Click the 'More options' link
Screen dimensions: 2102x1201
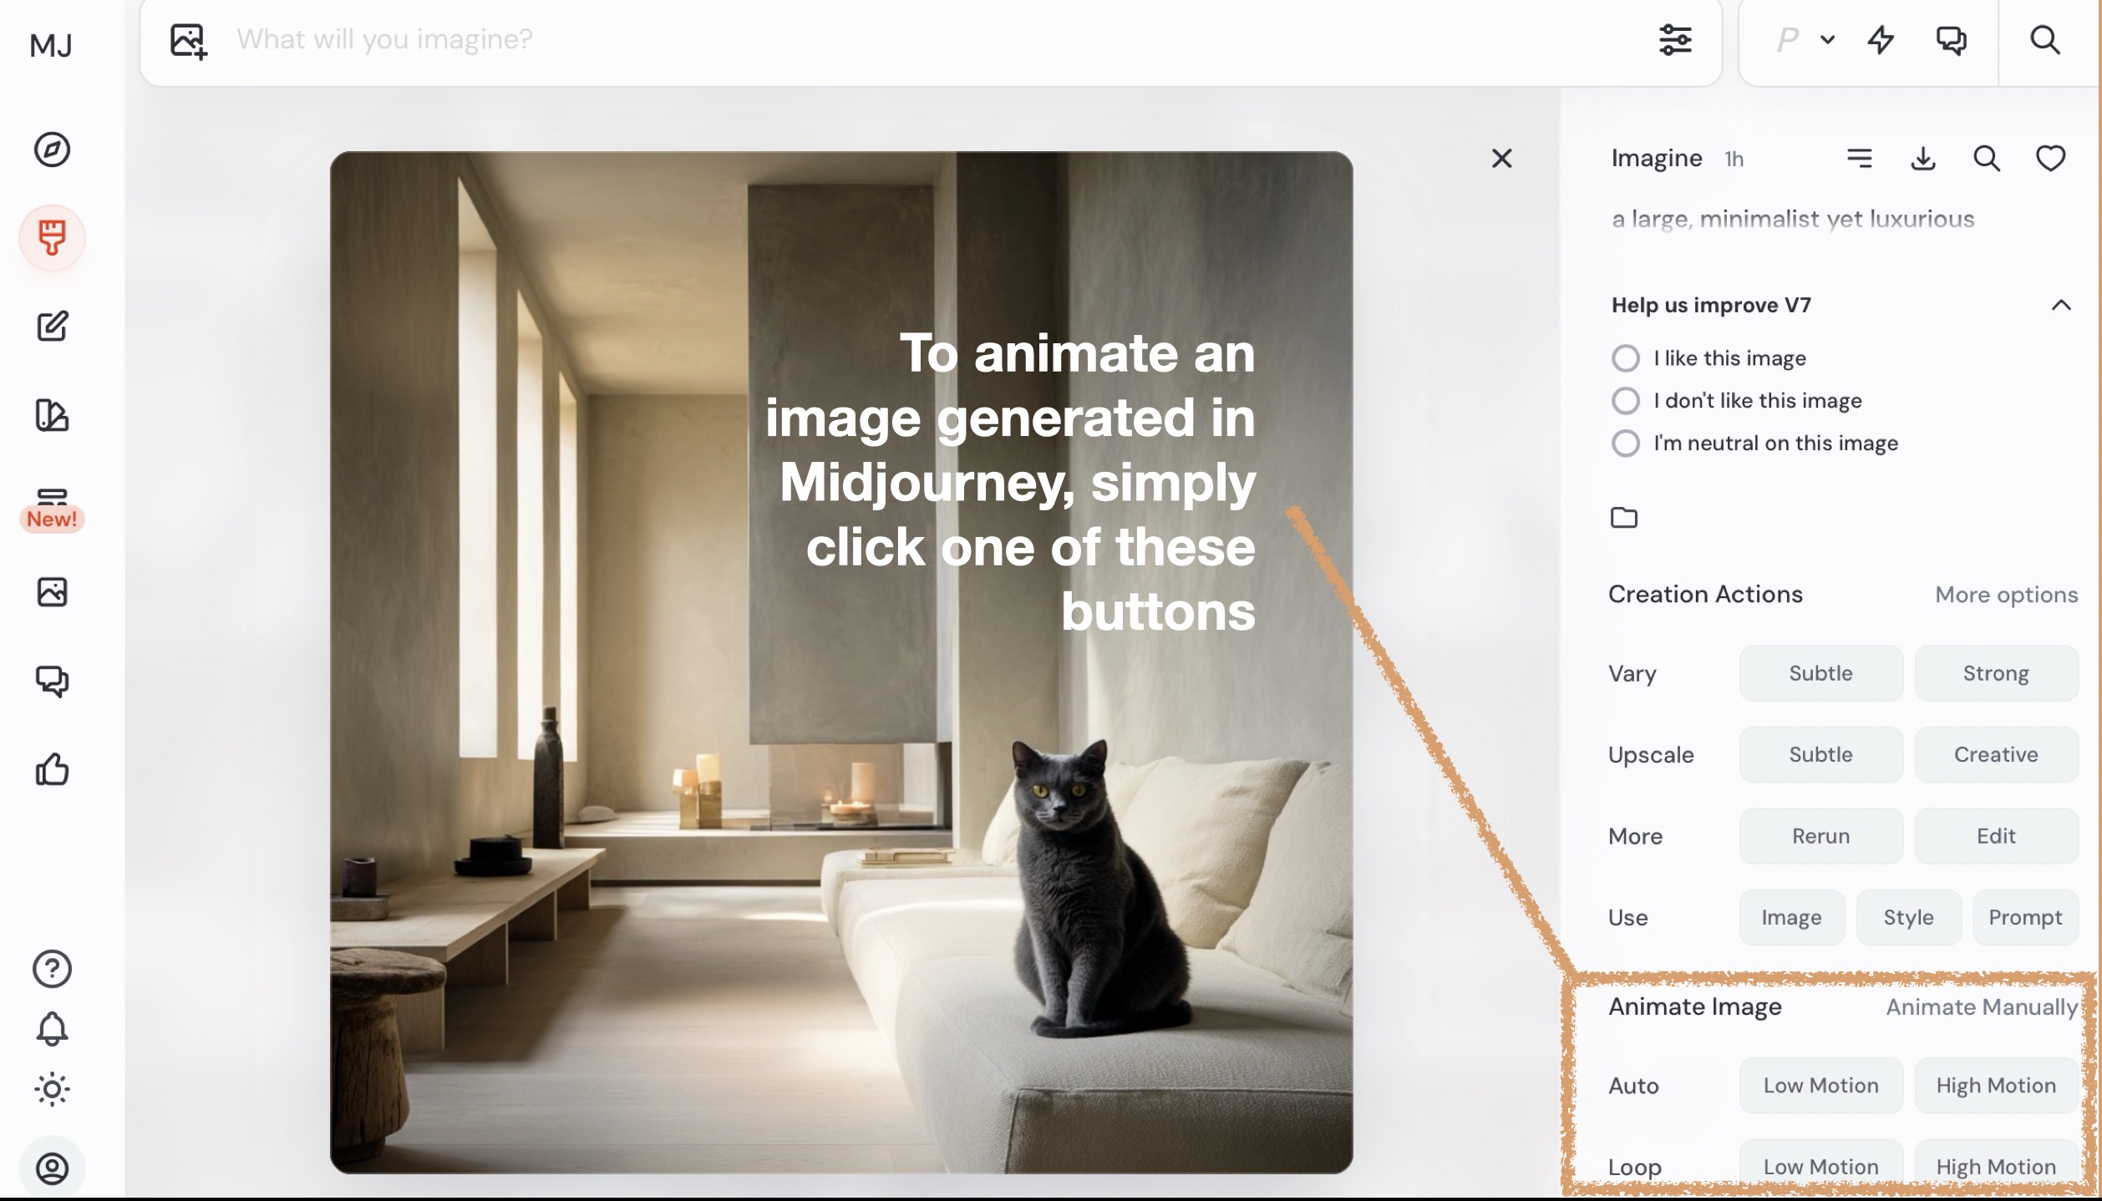click(2006, 595)
